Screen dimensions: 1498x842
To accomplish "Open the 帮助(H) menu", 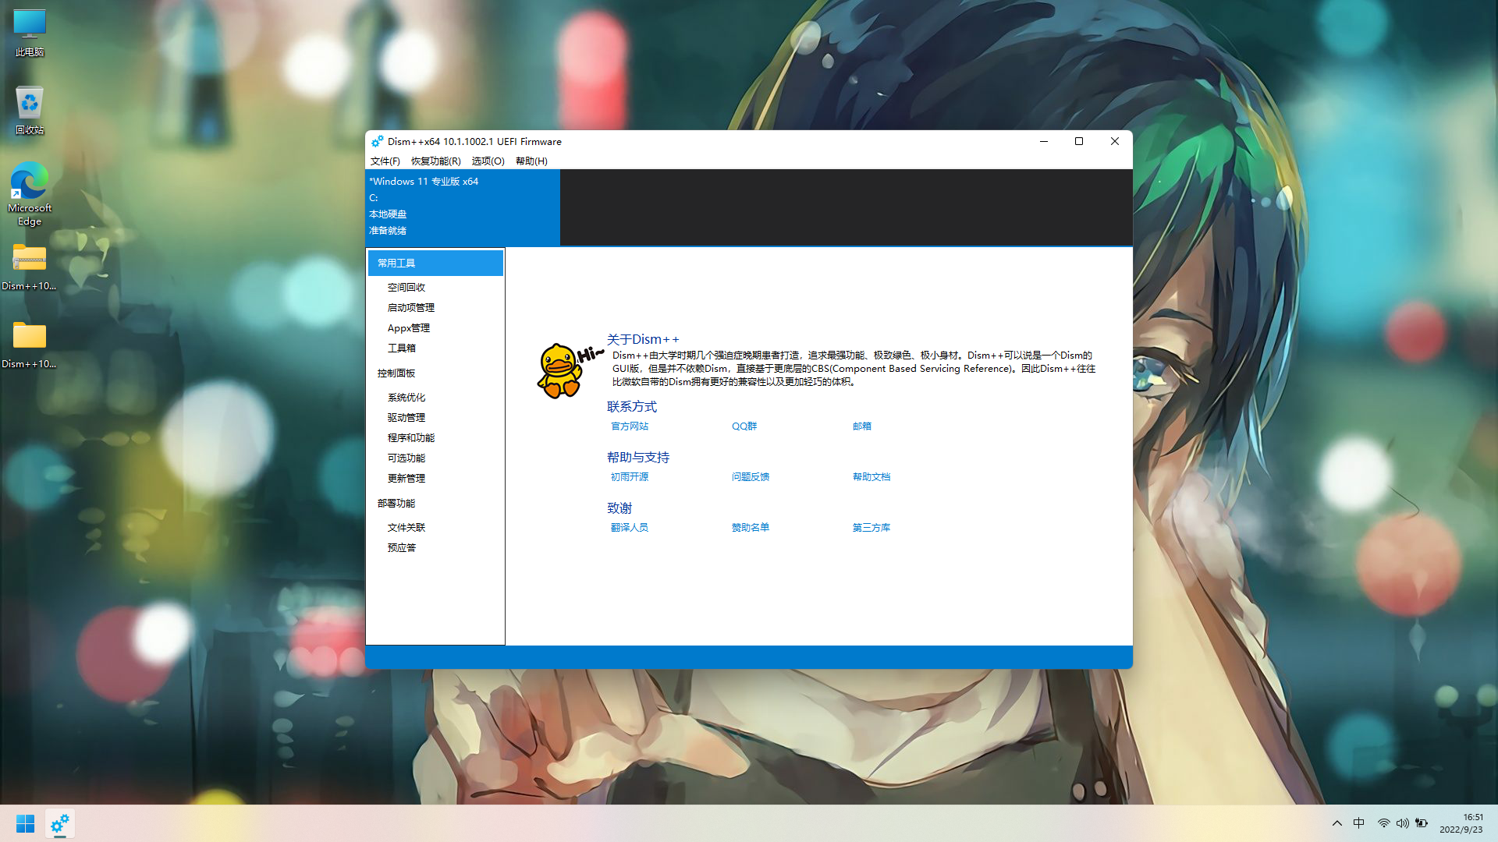I will pyautogui.click(x=531, y=161).
